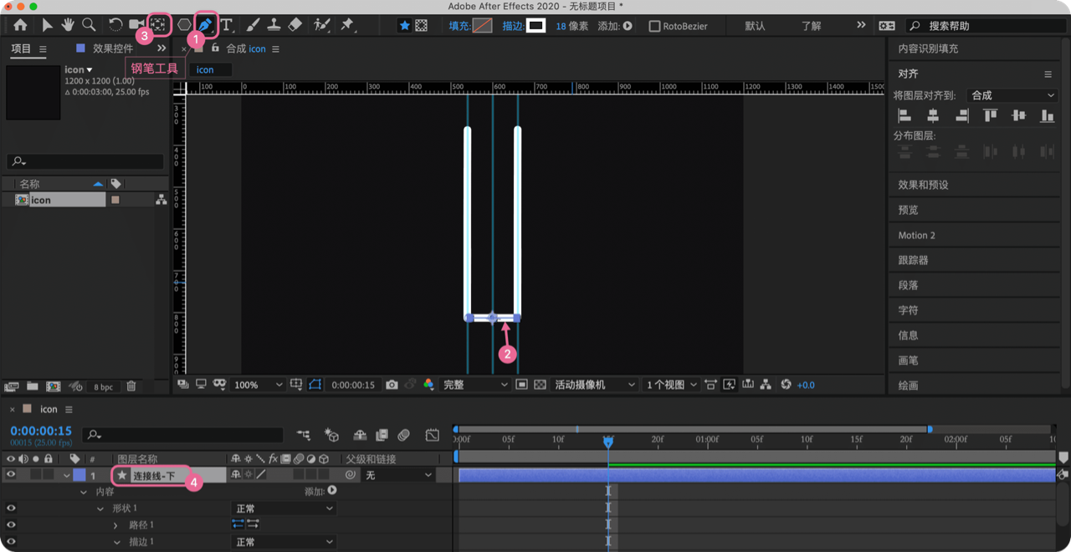
Task: Open the 合成 align-to dropdown
Action: tap(1012, 95)
